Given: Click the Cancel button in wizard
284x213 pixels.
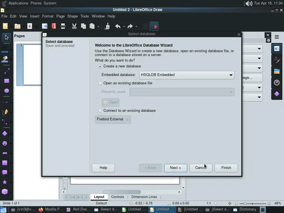Looking at the screenshot, I should click(201, 168).
